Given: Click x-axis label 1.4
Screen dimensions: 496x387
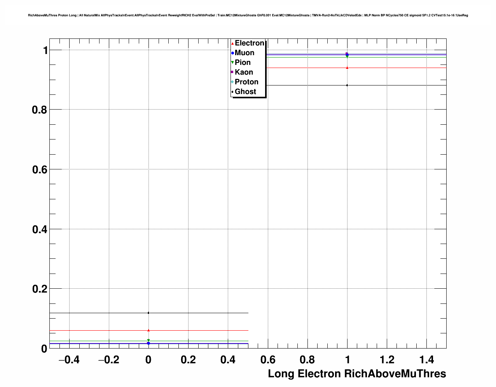Looking at the screenshot, I should pos(426,360).
